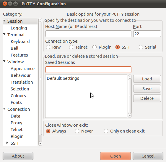This screenshot has height=162, width=166.
Task: Open the Connection category
Action: coord(19,109)
